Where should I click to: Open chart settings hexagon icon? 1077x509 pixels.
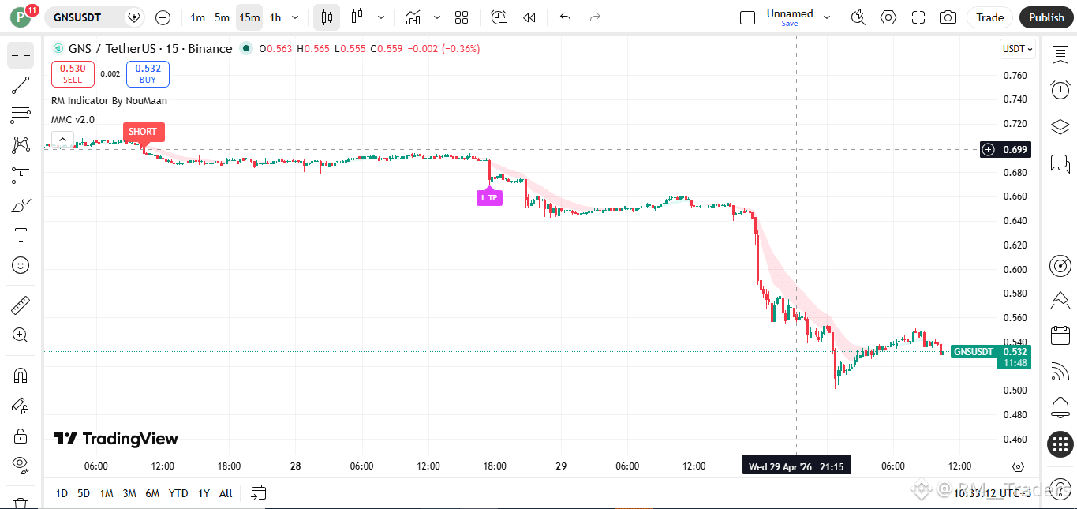pyautogui.click(x=888, y=17)
